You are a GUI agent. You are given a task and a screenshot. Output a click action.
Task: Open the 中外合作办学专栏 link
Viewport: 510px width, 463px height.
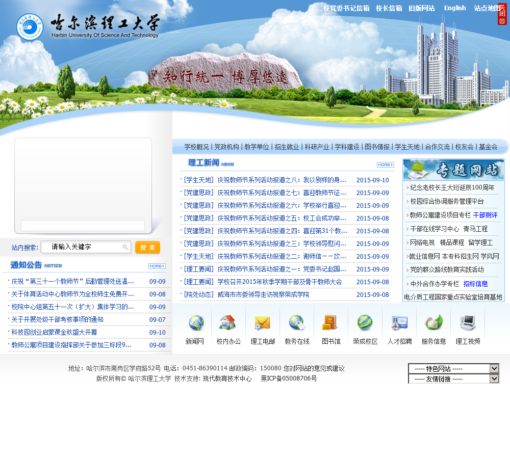(x=435, y=284)
